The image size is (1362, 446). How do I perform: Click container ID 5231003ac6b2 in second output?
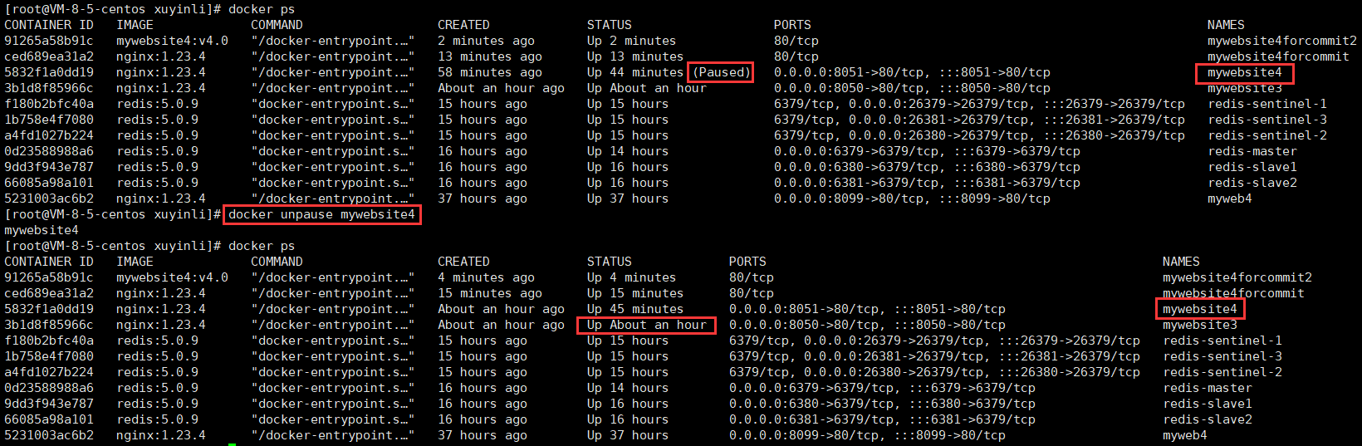(49, 435)
